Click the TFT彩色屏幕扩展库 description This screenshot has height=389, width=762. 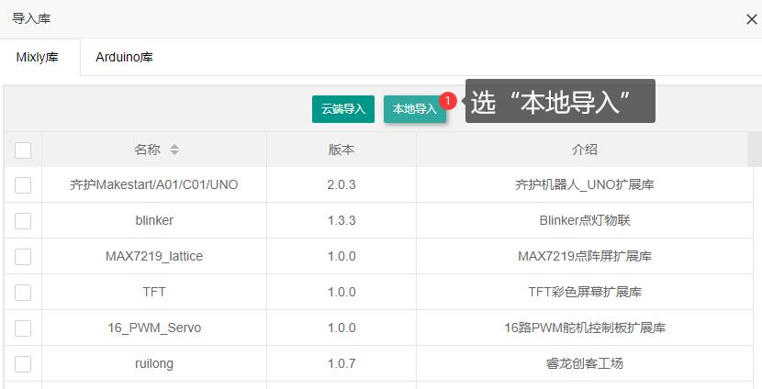pos(584,292)
